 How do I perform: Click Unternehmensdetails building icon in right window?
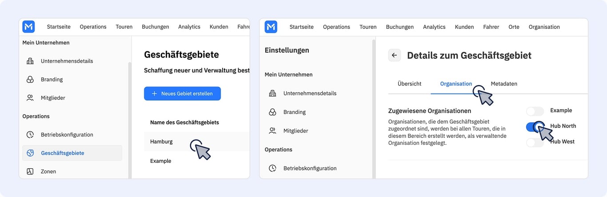tap(273, 93)
